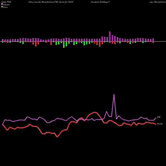Click the GOLF chart header text

coord(51,2)
